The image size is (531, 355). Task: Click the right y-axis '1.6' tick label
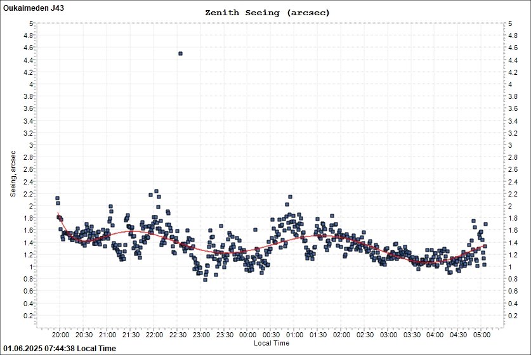513,230
